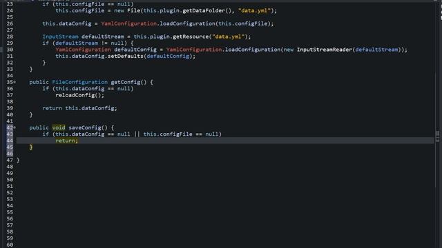Click line number 47 in the gutter
The image size is (442, 248).
tap(10, 161)
